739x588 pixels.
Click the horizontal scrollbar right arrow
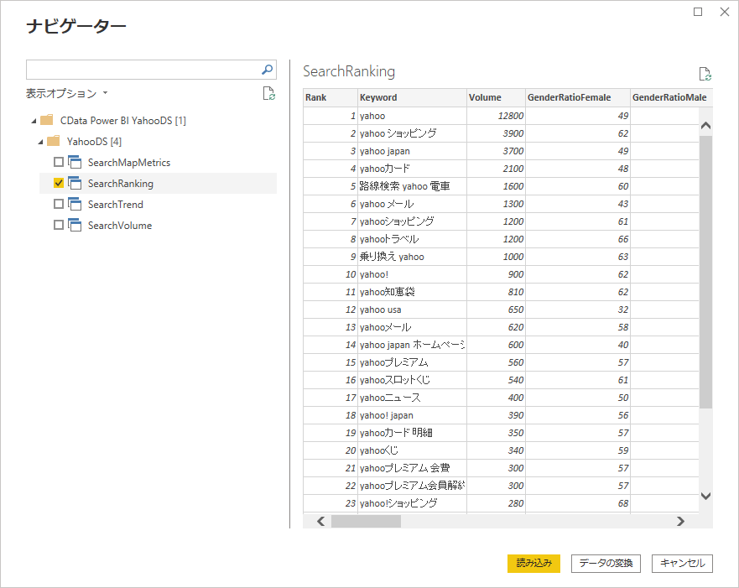pyautogui.click(x=680, y=521)
